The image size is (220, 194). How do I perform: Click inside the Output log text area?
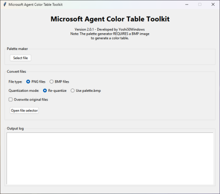coord(110,158)
